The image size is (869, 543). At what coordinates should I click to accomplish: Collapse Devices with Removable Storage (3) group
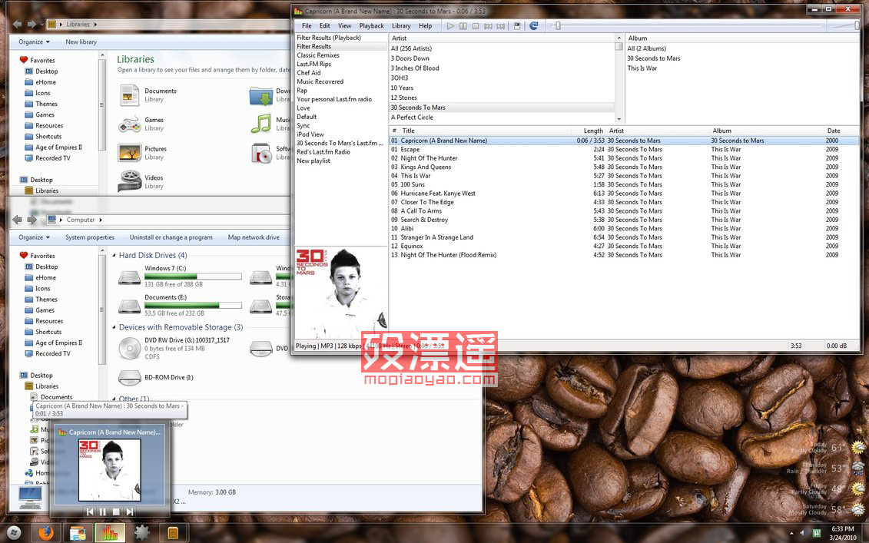click(114, 327)
